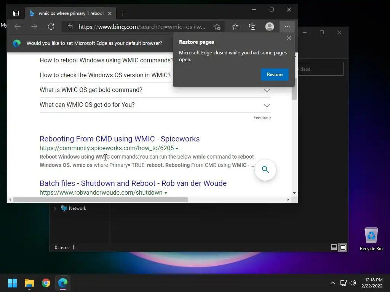
Task: Minimize the Edge window
Action: [x=254, y=10]
